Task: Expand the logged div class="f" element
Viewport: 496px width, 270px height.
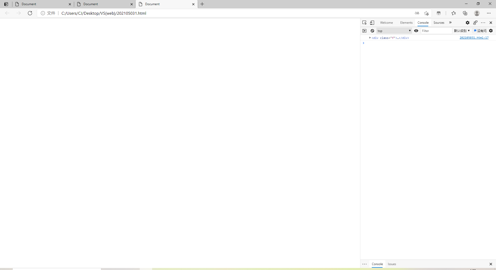Action: 370,38
